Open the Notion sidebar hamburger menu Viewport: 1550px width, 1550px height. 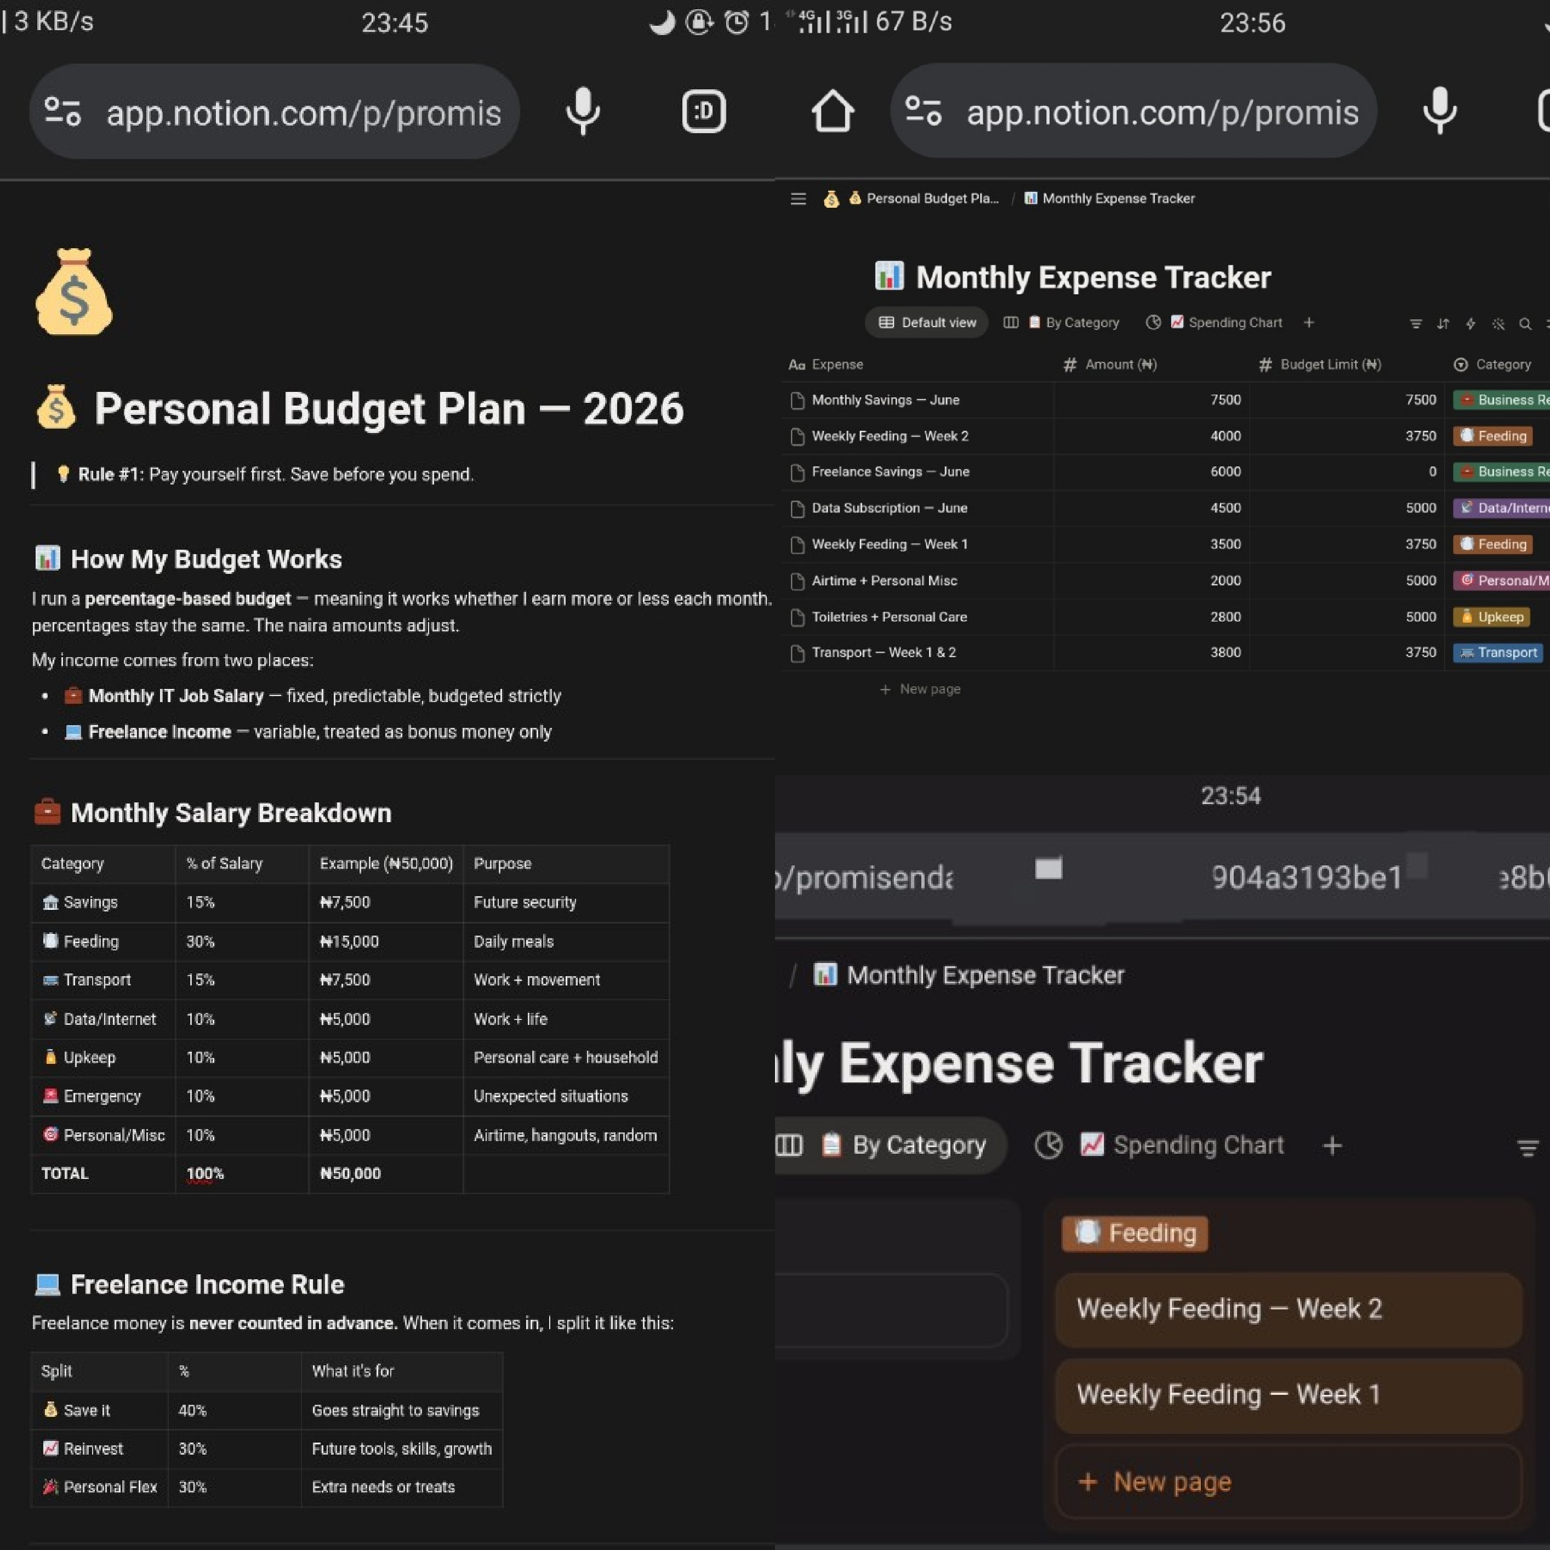pyautogui.click(x=797, y=198)
